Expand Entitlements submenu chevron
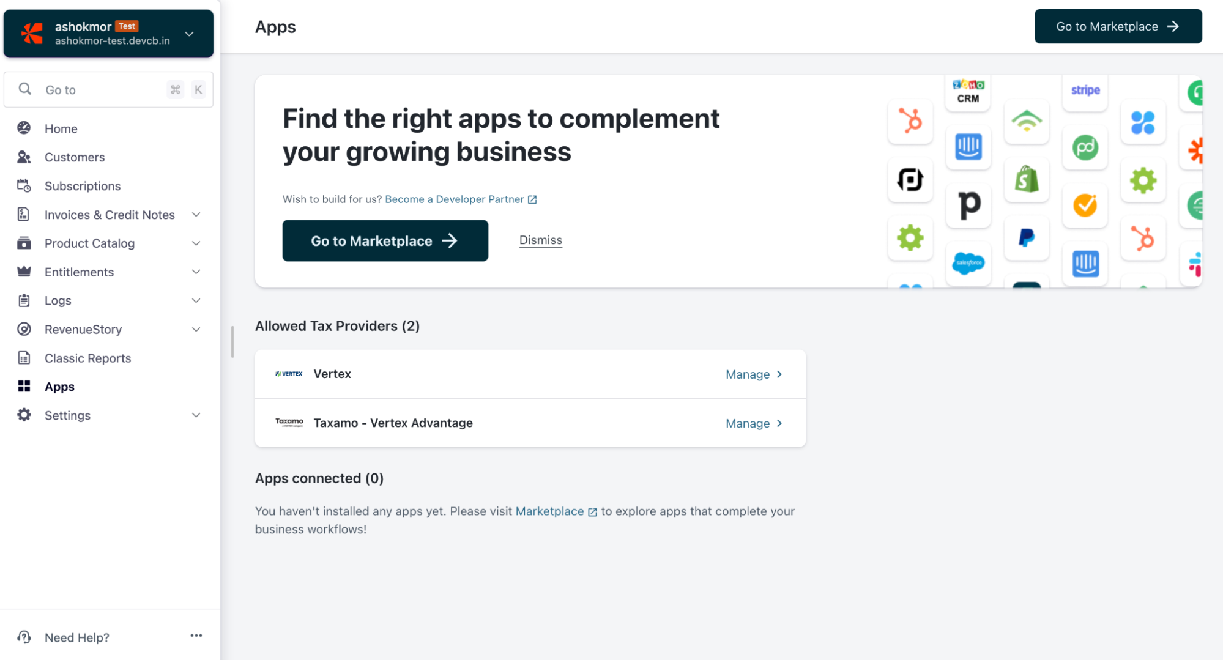Image resolution: width=1223 pixels, height=660 pixels. click(x=196, y=272)
